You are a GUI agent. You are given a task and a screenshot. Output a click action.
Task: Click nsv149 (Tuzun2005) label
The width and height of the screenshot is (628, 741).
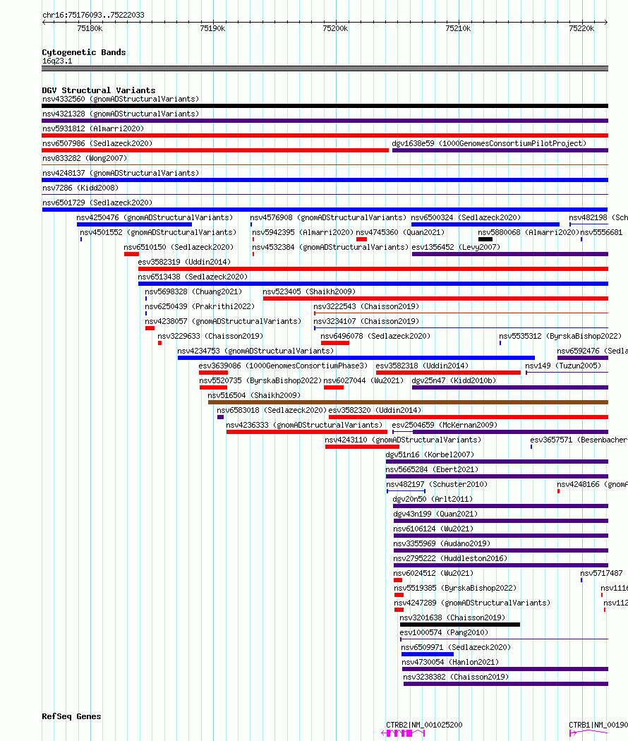click(x=563, y=366)
